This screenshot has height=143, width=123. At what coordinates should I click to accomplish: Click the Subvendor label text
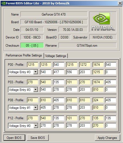pos(80,37)
